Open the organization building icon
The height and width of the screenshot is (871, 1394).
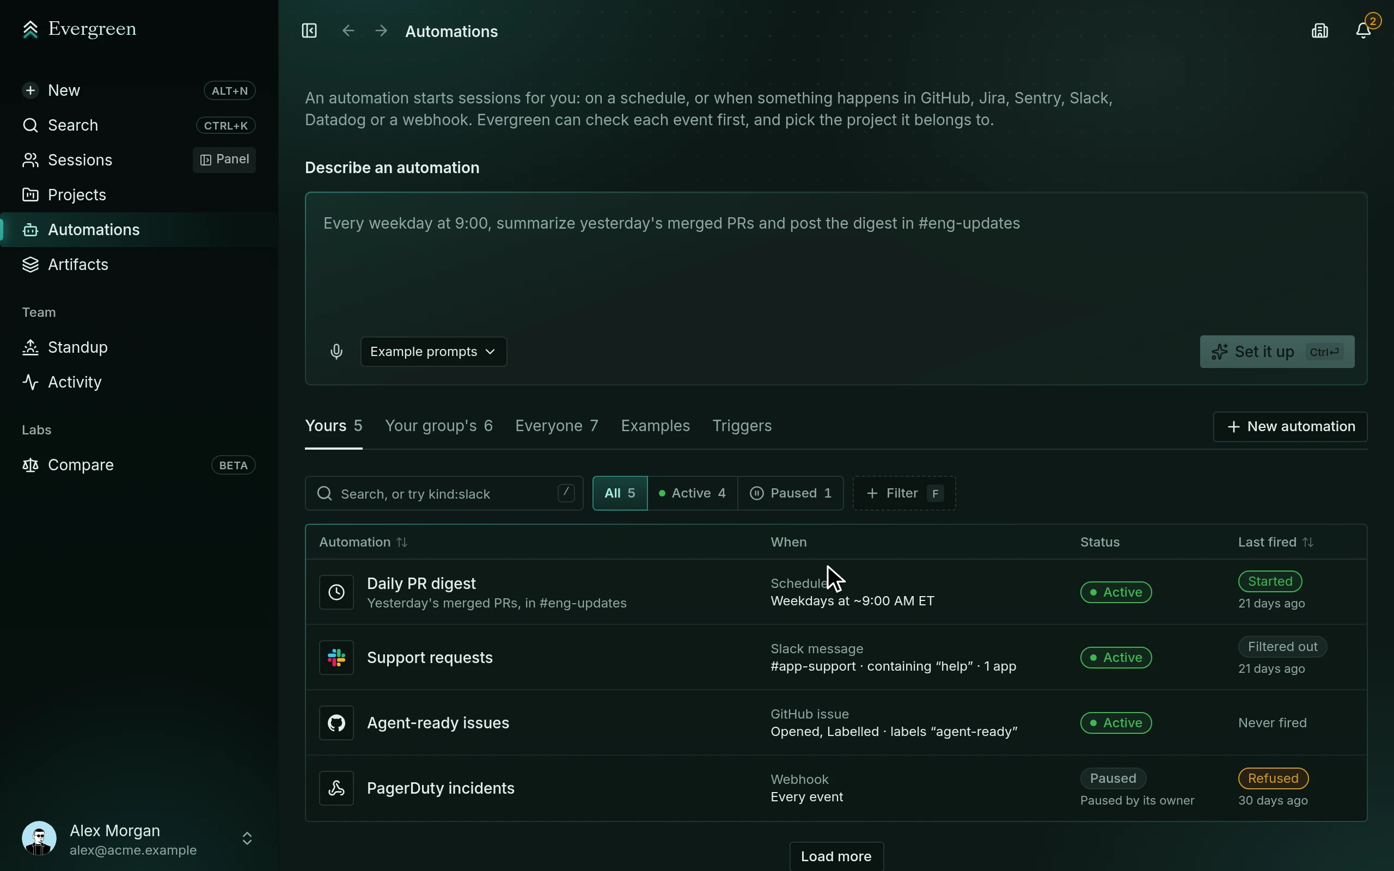[x=1320, y=30]
